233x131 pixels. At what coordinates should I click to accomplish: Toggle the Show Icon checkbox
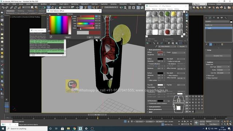pyautogui.click(x=207, y=76)
